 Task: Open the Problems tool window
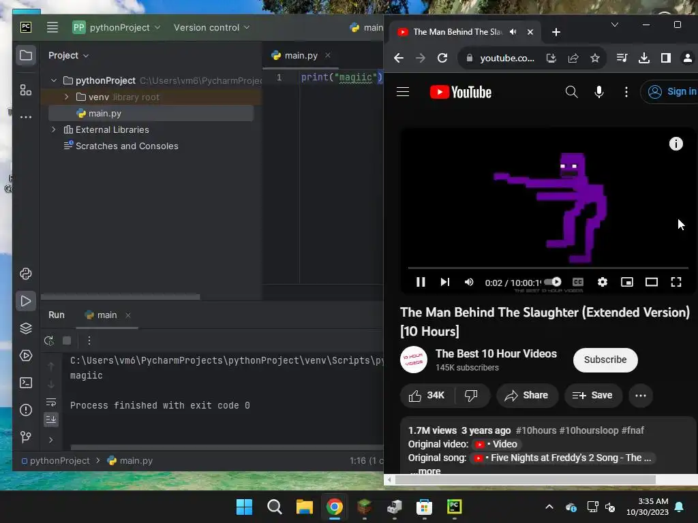[x=26, y=410]
